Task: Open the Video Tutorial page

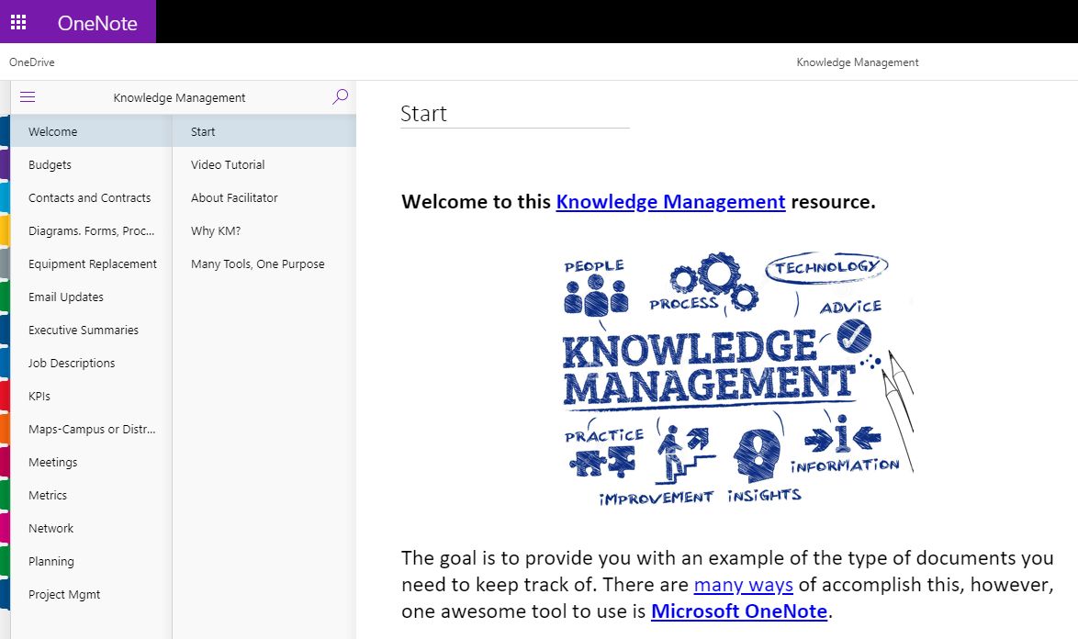Action: tap(264, 164)
